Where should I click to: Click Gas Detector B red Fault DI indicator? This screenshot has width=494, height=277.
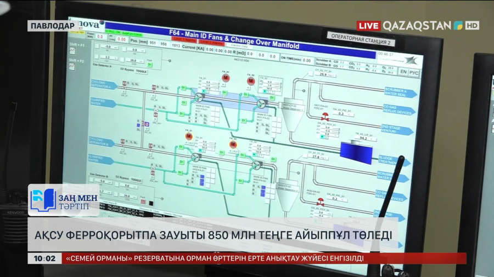[143, 201]
